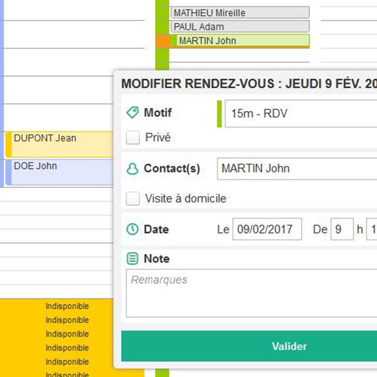Edit the Contact(s) field with MARTIN John
This screenshot has width=377, height=377.
(297, 169)
